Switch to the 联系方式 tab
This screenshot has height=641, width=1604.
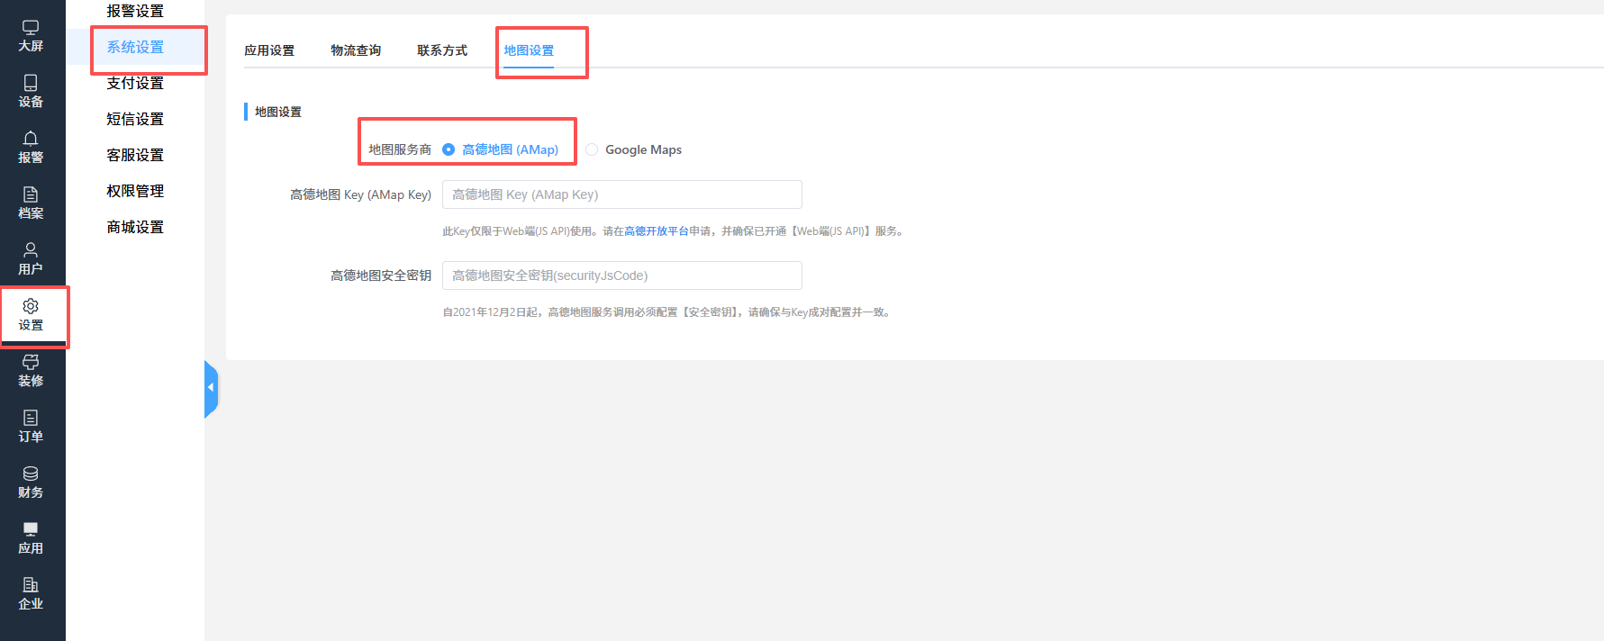442,50
